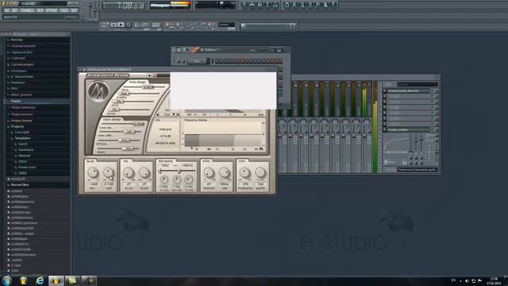Click the dry level knob in reverb
This screenshot has height=286, width=508.
[93, 172]
